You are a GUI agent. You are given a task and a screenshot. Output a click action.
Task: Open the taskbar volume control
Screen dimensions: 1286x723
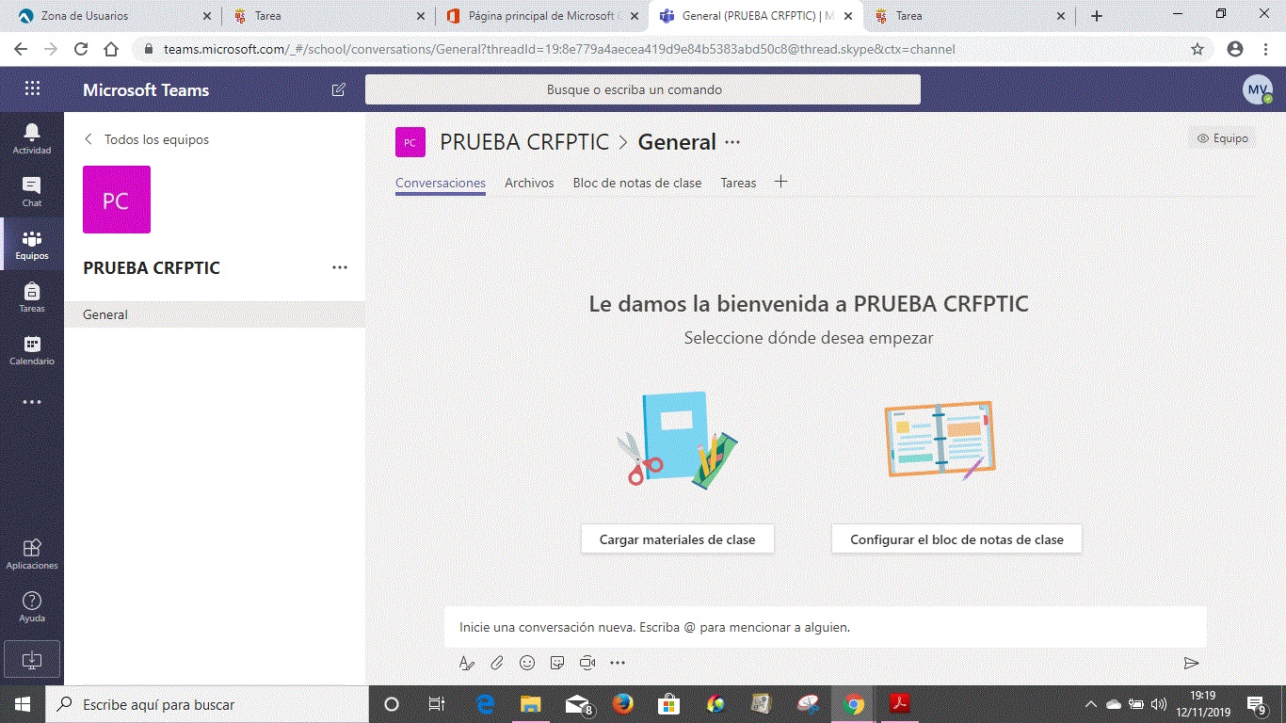1159,703
